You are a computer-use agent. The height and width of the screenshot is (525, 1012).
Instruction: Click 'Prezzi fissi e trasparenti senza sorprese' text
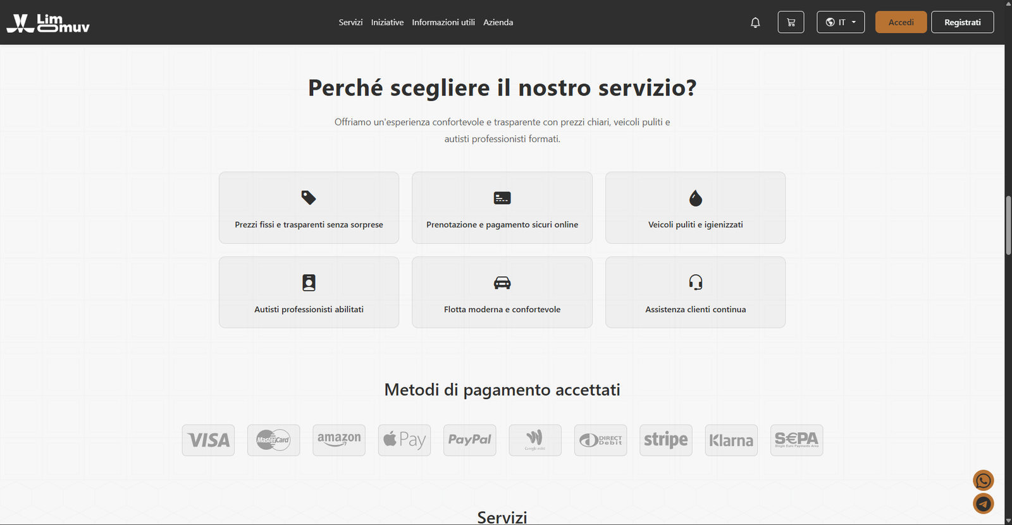point(309,225)
